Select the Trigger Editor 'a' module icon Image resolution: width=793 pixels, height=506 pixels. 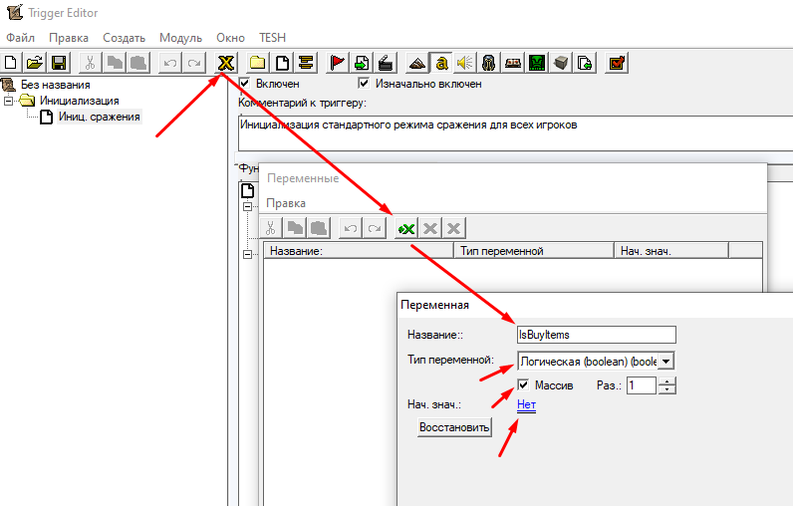tap(441, 63)
